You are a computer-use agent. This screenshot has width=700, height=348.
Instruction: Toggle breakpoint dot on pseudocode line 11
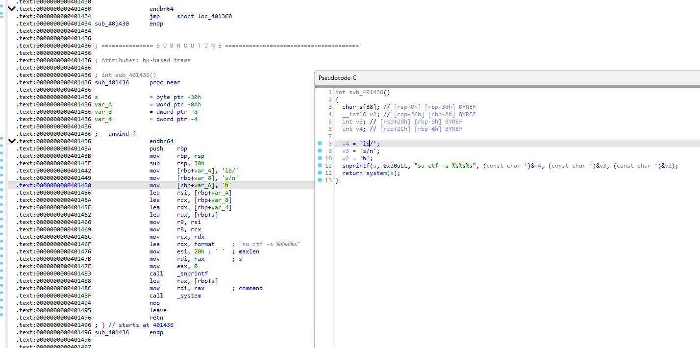[320, 166]
